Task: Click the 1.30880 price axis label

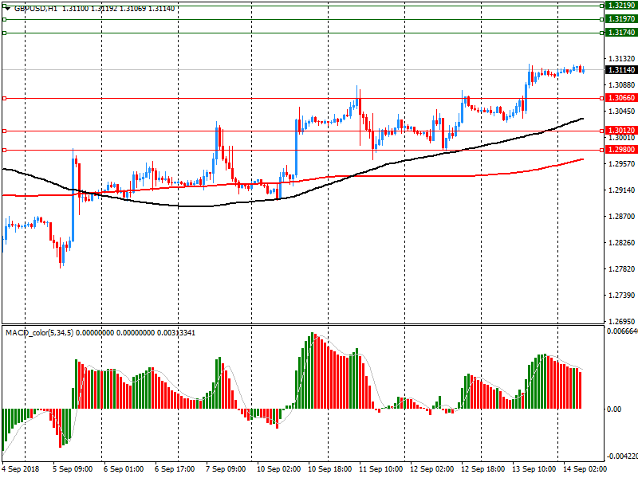Action: tap(621, 85)
